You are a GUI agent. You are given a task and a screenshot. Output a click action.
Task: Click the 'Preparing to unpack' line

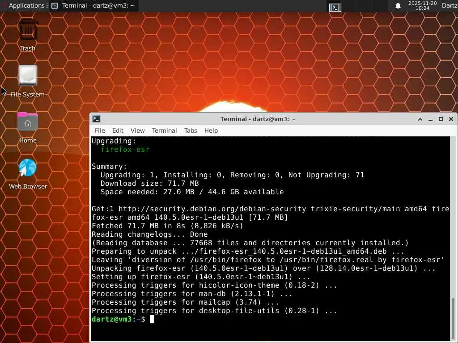tap(248, 251)
